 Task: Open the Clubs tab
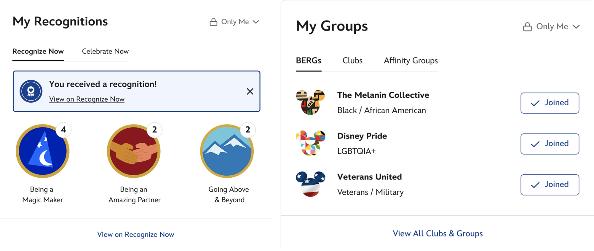click(352, 61)
